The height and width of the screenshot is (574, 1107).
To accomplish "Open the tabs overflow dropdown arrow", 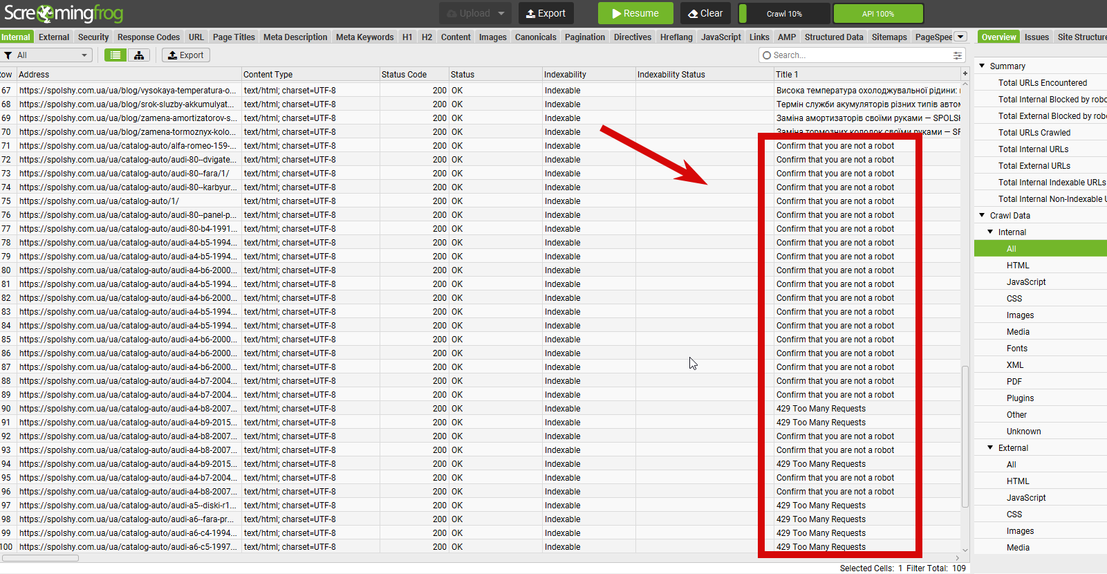I will pyautogui.click(x=960, y=37).
